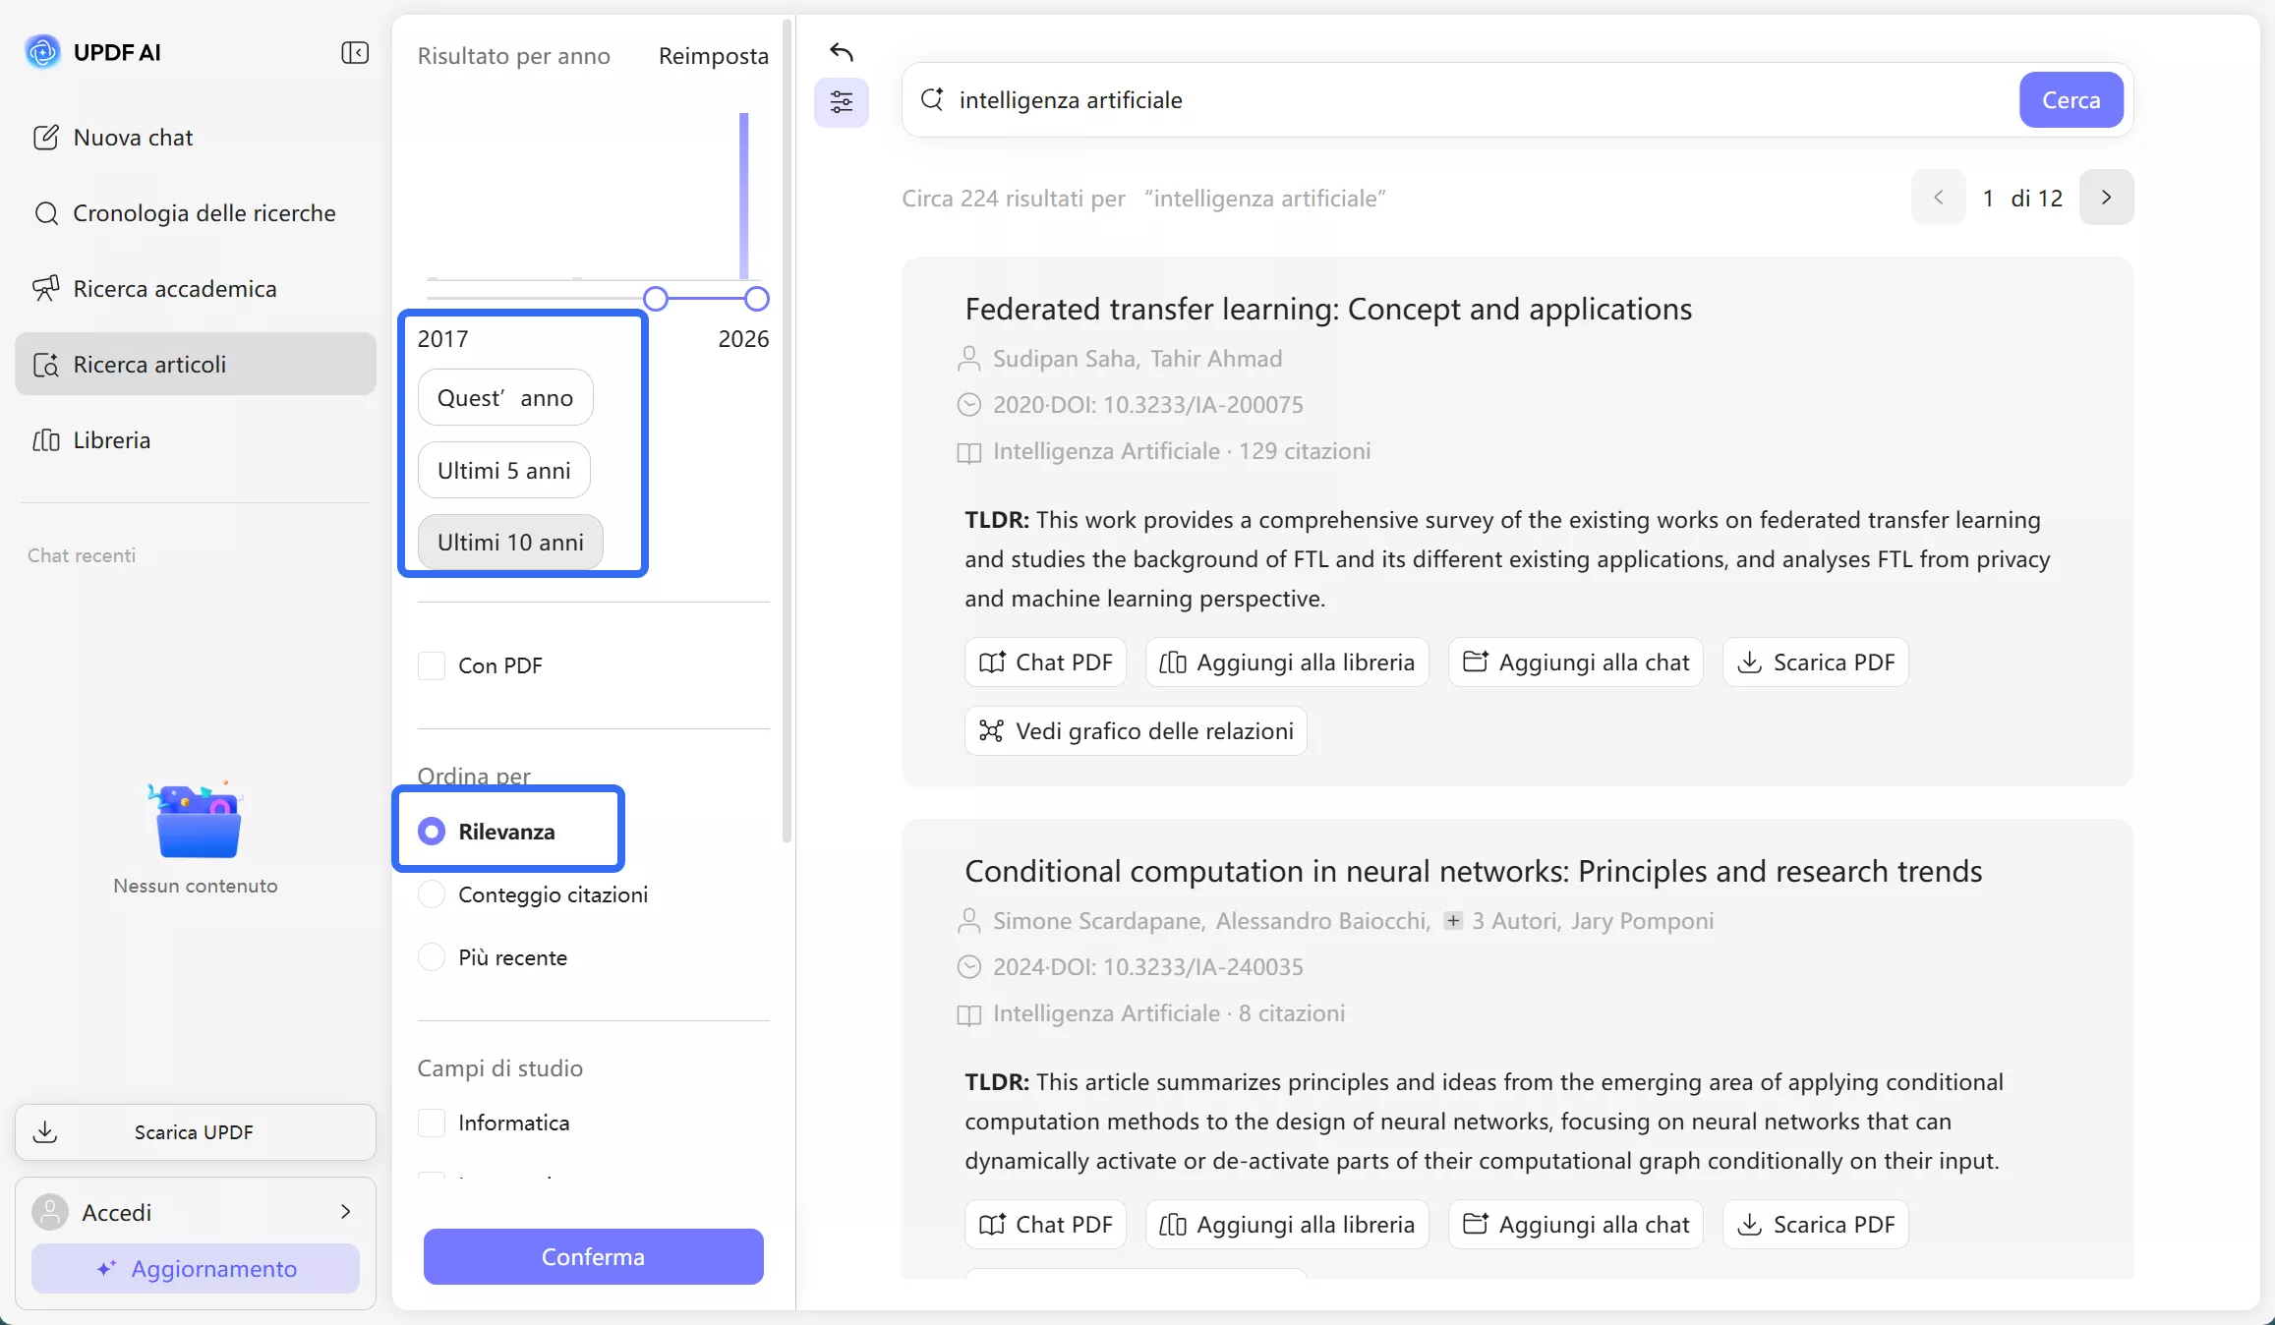Open the Libreria section

point(112,439)
